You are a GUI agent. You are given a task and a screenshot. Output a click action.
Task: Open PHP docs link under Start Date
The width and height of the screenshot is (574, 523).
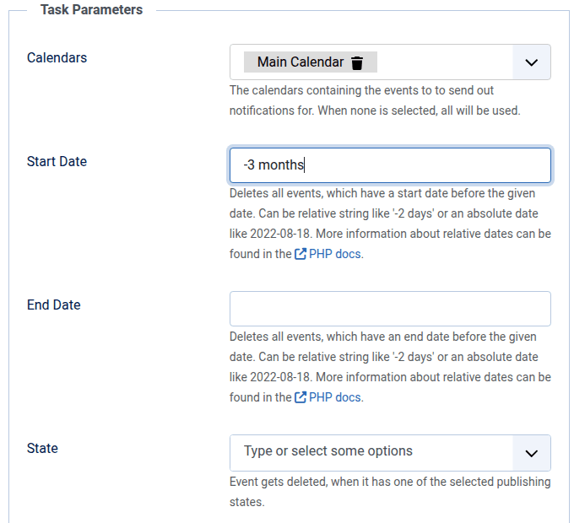click(x=336, y=254)
